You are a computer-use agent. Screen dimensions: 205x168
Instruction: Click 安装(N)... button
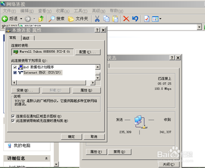tap(26, 90)
